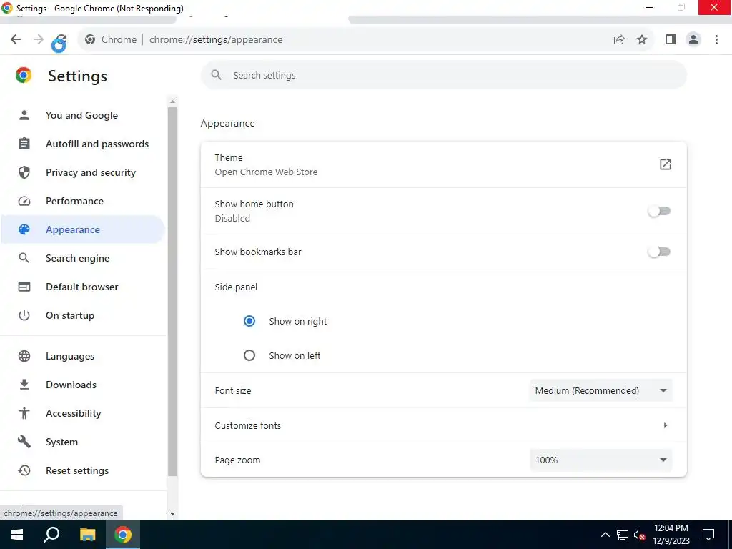Click the speedometer icon for Performance
The image size is (732, 549).
(x=24, y=201)
